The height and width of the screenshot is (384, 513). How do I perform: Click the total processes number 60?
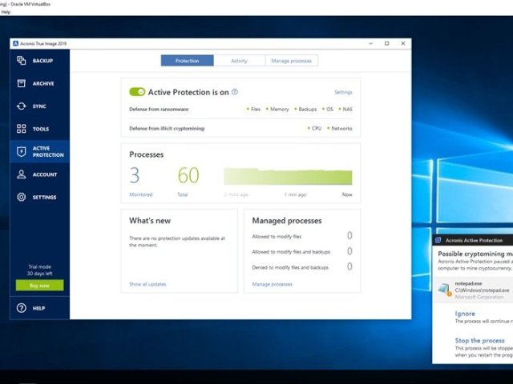click(188, 175)
